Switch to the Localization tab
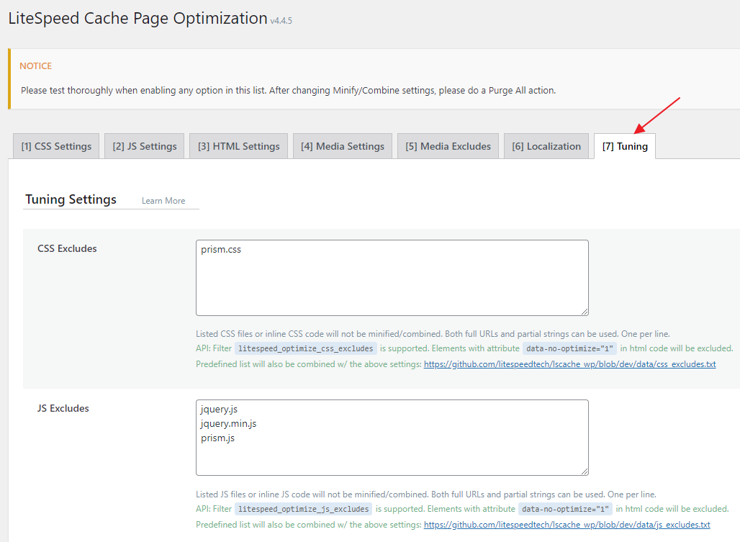 [546, 146]
